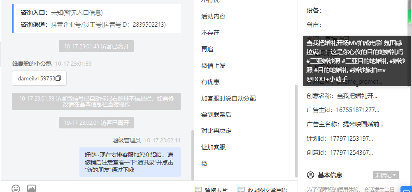Select 加客服时说自动分配 phrase
The height and width of the screenshot is (192, 412).
pyautogui.click(x=228, y=98)
